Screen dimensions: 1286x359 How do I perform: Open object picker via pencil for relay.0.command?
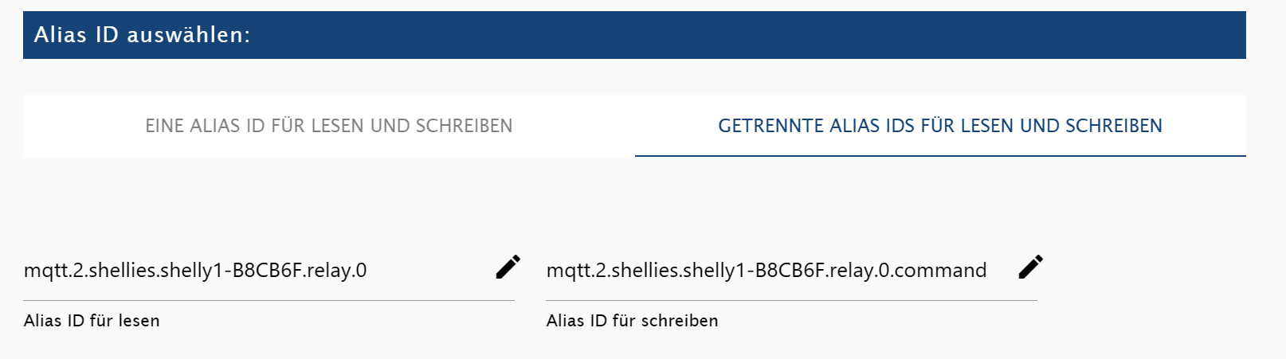coord(1030,267)
